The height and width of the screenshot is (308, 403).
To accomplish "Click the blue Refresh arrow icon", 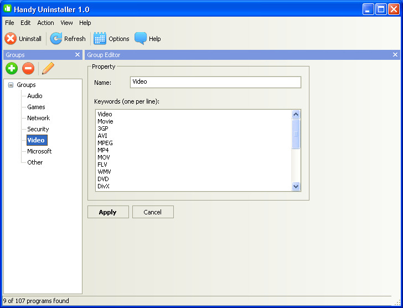I will coord(56,39).
